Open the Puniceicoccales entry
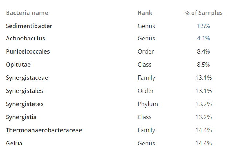This screenshot has height=152, width=229. point(28,51)
